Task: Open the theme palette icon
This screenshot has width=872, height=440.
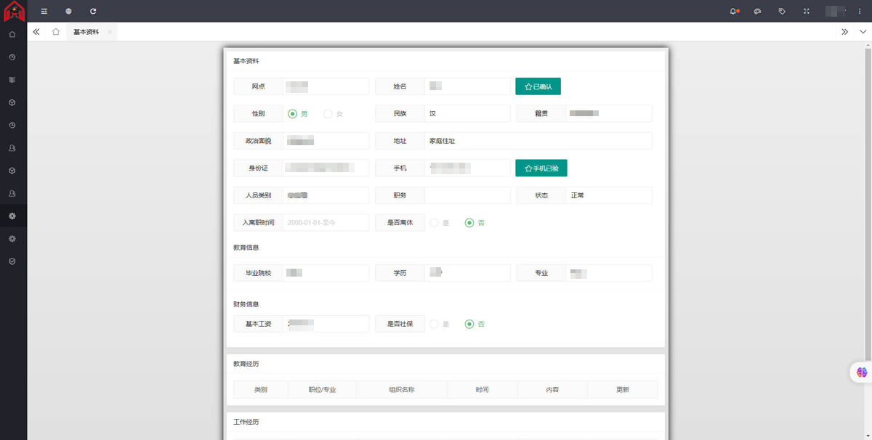Action: click(757, 12)
